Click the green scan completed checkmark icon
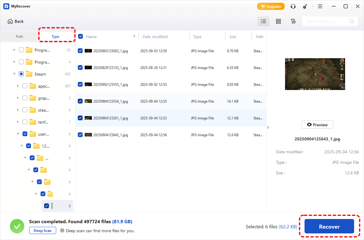The image size is (364, 240). point(17,226)
